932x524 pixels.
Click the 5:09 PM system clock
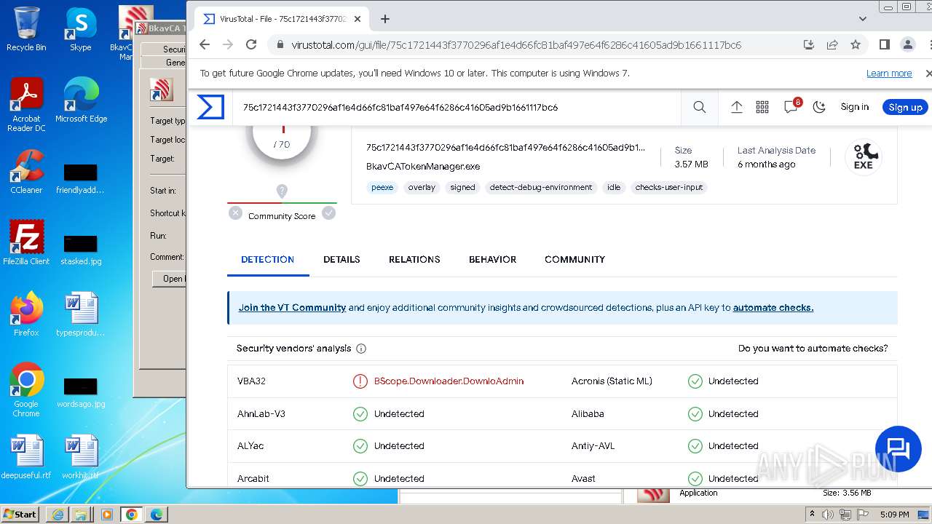894,515
